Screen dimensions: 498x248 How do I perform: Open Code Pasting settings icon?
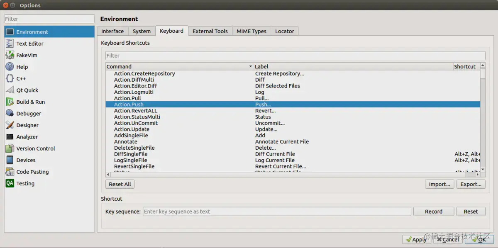[x=10, y=172]
